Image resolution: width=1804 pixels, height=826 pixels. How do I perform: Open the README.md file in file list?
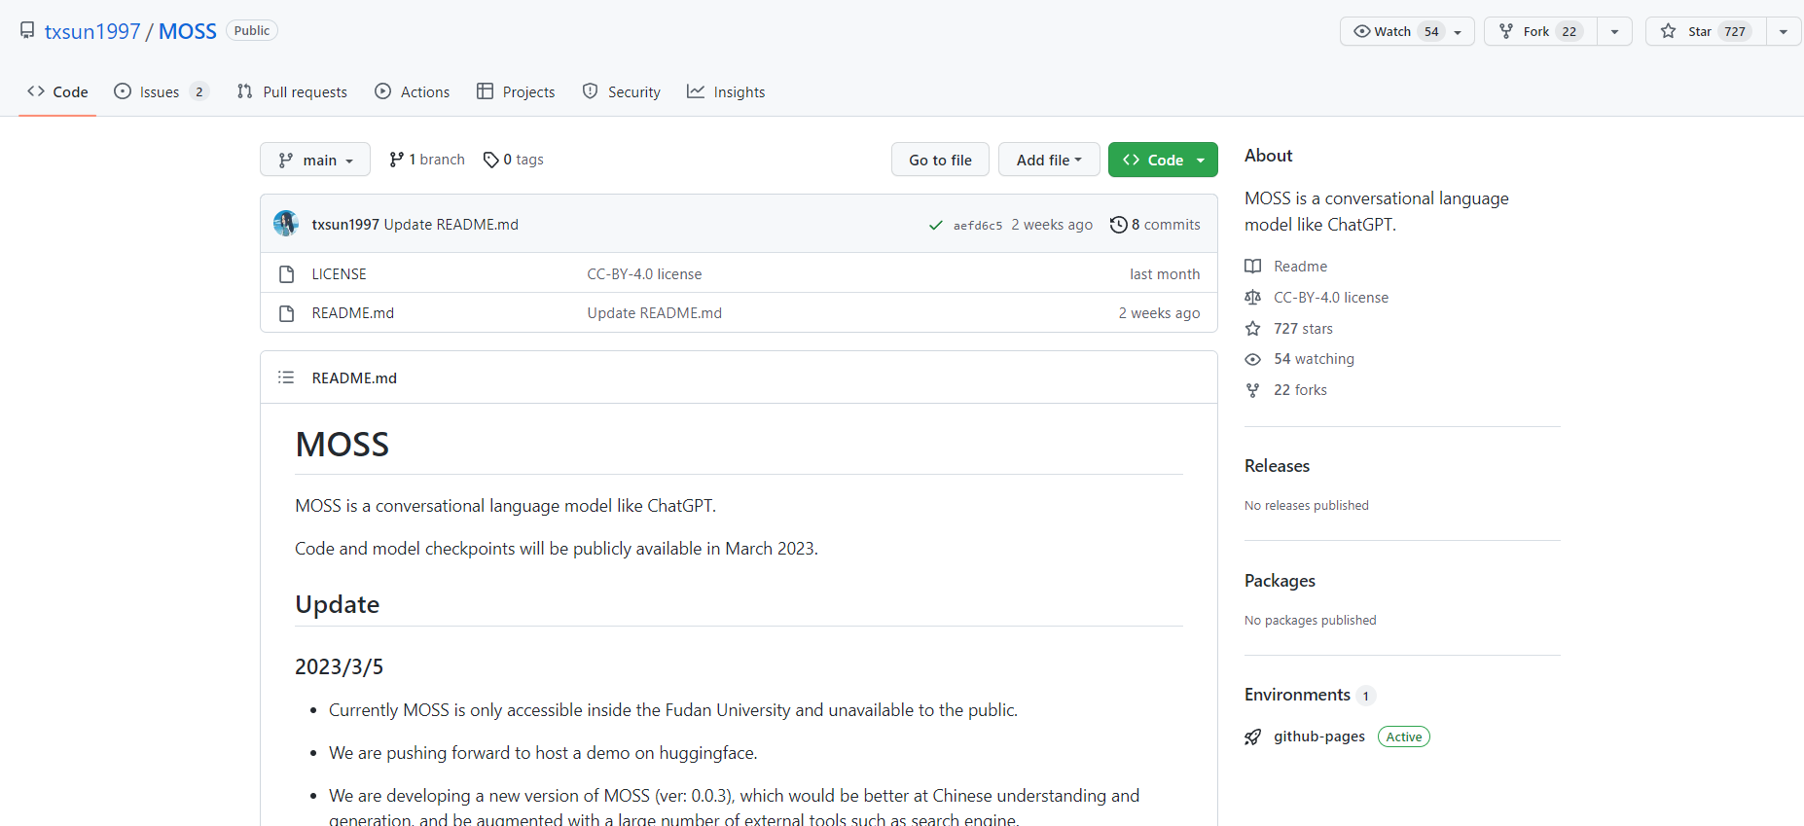(352, 313)
